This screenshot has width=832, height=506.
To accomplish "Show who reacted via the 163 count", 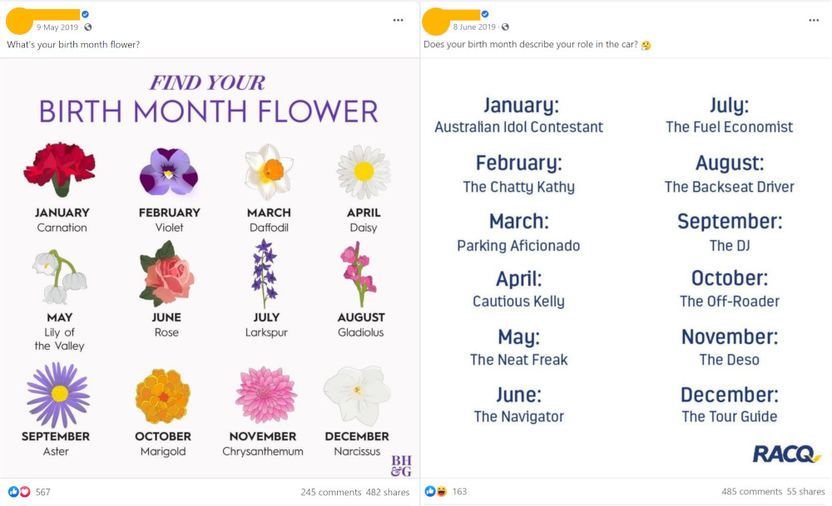I will pos(459,492).
